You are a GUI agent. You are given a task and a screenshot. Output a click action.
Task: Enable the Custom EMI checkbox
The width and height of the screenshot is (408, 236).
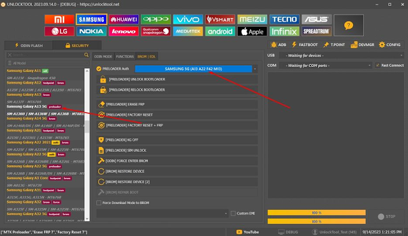point(233,214)
